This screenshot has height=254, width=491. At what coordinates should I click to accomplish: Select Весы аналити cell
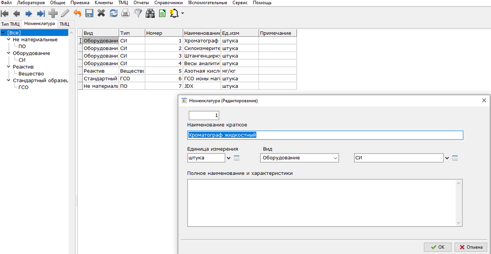point(202,63)
